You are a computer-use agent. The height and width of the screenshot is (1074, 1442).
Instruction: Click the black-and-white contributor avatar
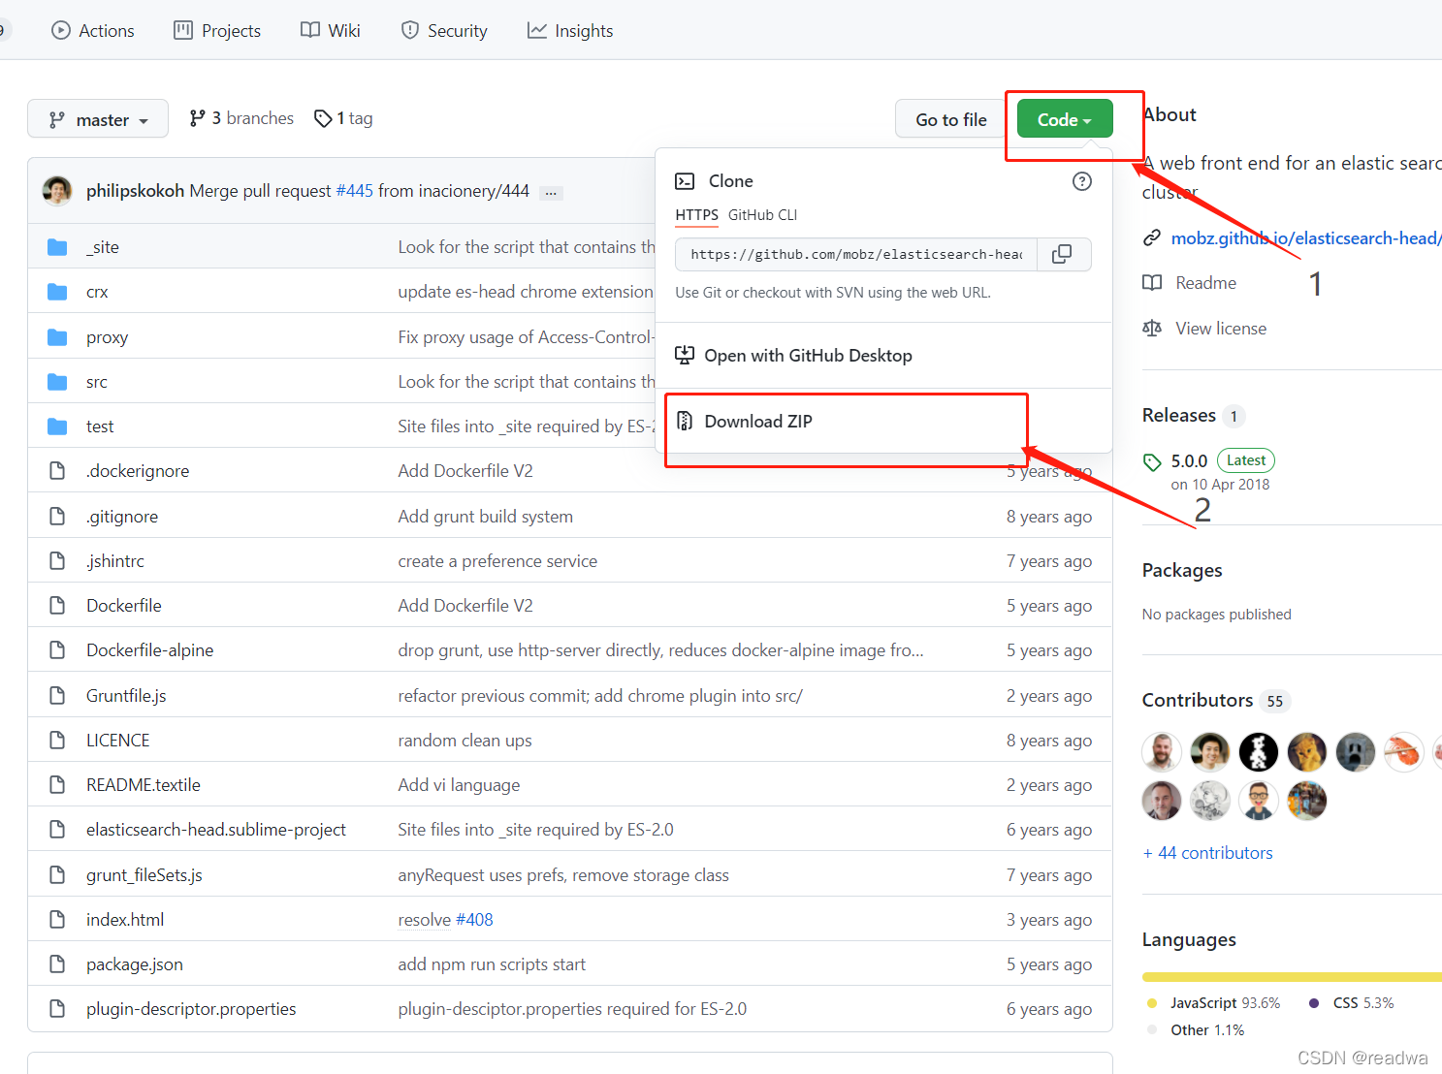tap(1259, 751)
